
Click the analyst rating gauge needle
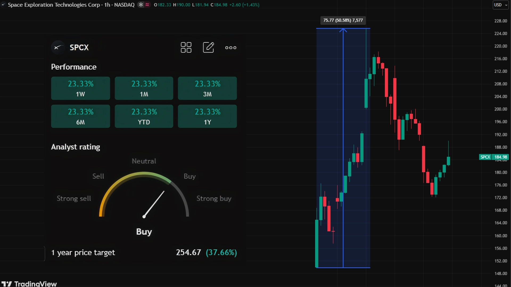[154, 204]
